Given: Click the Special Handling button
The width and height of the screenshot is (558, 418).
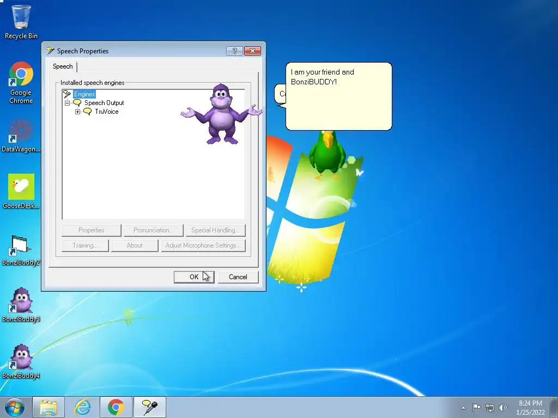Looking at the screenshot, I should [x=215, y=230].
